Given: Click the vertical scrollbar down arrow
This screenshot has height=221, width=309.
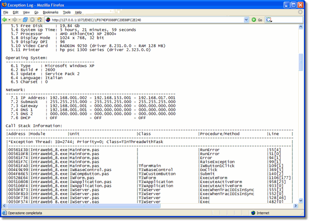Looking at the screenshot, I should [x=301, y=201].
